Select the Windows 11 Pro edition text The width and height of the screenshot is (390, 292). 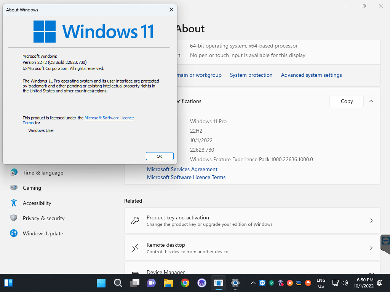pos(208,121)
